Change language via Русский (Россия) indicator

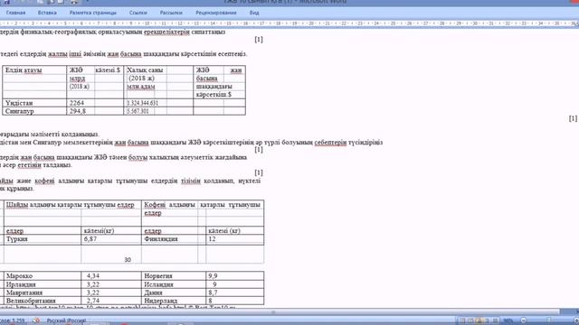pos(66,320)
